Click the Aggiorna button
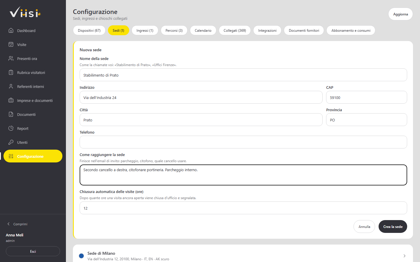 (x=400, y=14)
